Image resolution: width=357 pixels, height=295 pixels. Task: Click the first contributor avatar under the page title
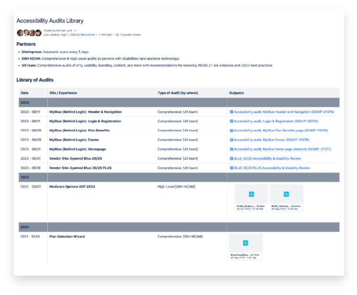[x=20, y=33]
